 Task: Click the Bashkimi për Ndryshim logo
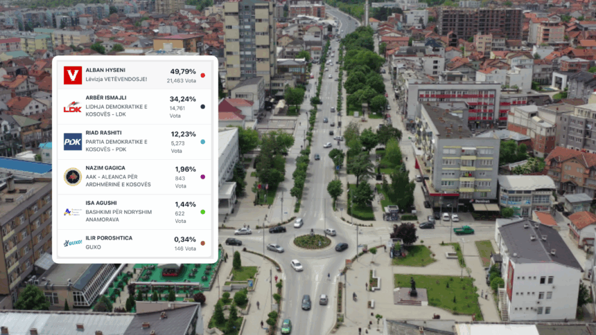click(x=73, y=212)
